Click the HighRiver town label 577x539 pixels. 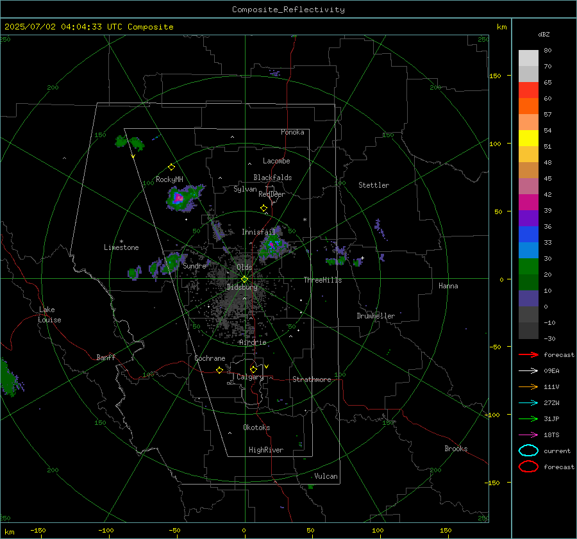tap(266, 450)
